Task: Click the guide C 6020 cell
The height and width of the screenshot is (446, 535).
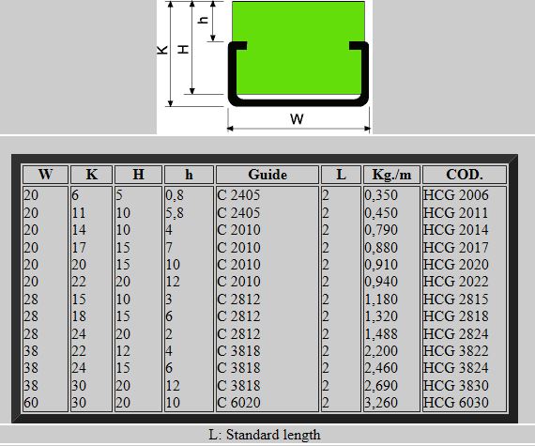Action: point(238,403)
